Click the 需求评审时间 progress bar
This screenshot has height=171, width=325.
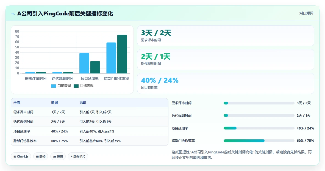tap(259, 103)
